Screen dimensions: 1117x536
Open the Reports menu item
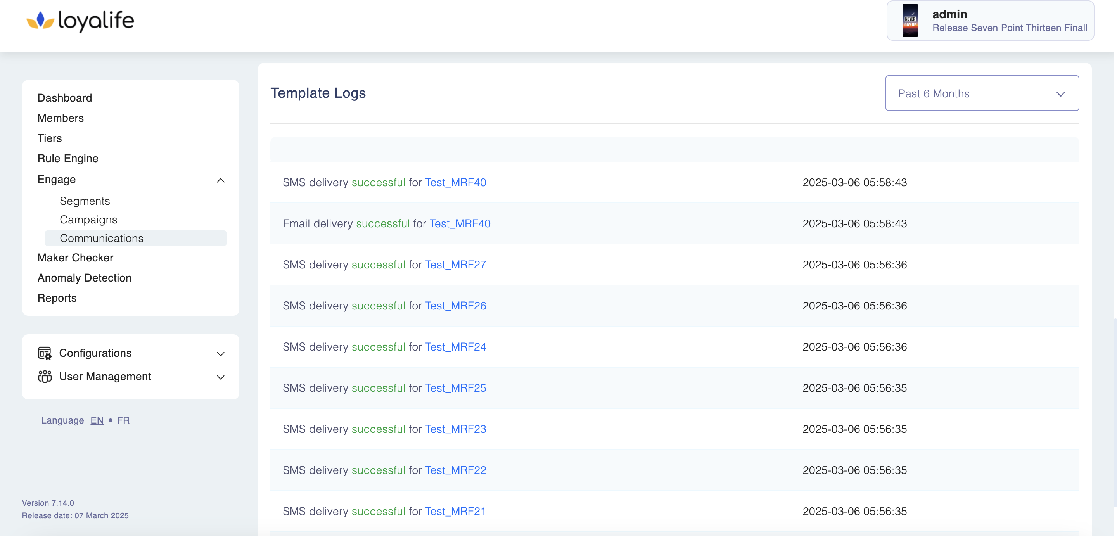point(57,298)
